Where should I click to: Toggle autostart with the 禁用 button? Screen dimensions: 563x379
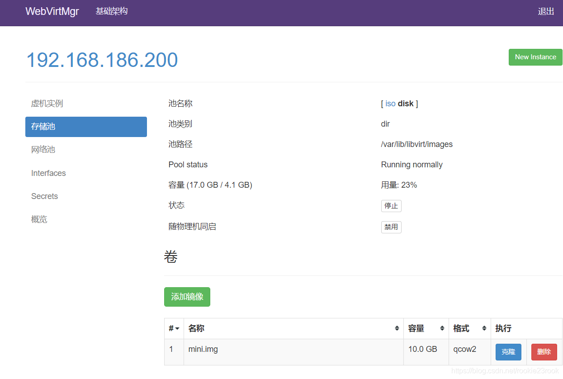pos(391,227)
